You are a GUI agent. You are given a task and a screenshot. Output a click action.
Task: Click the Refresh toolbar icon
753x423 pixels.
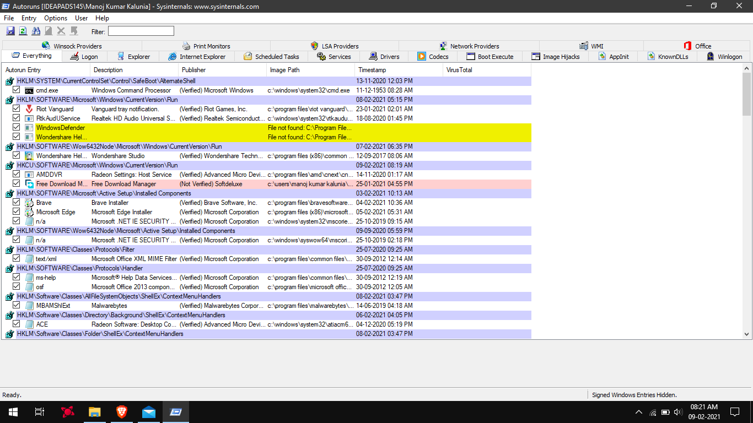point(23,31)
